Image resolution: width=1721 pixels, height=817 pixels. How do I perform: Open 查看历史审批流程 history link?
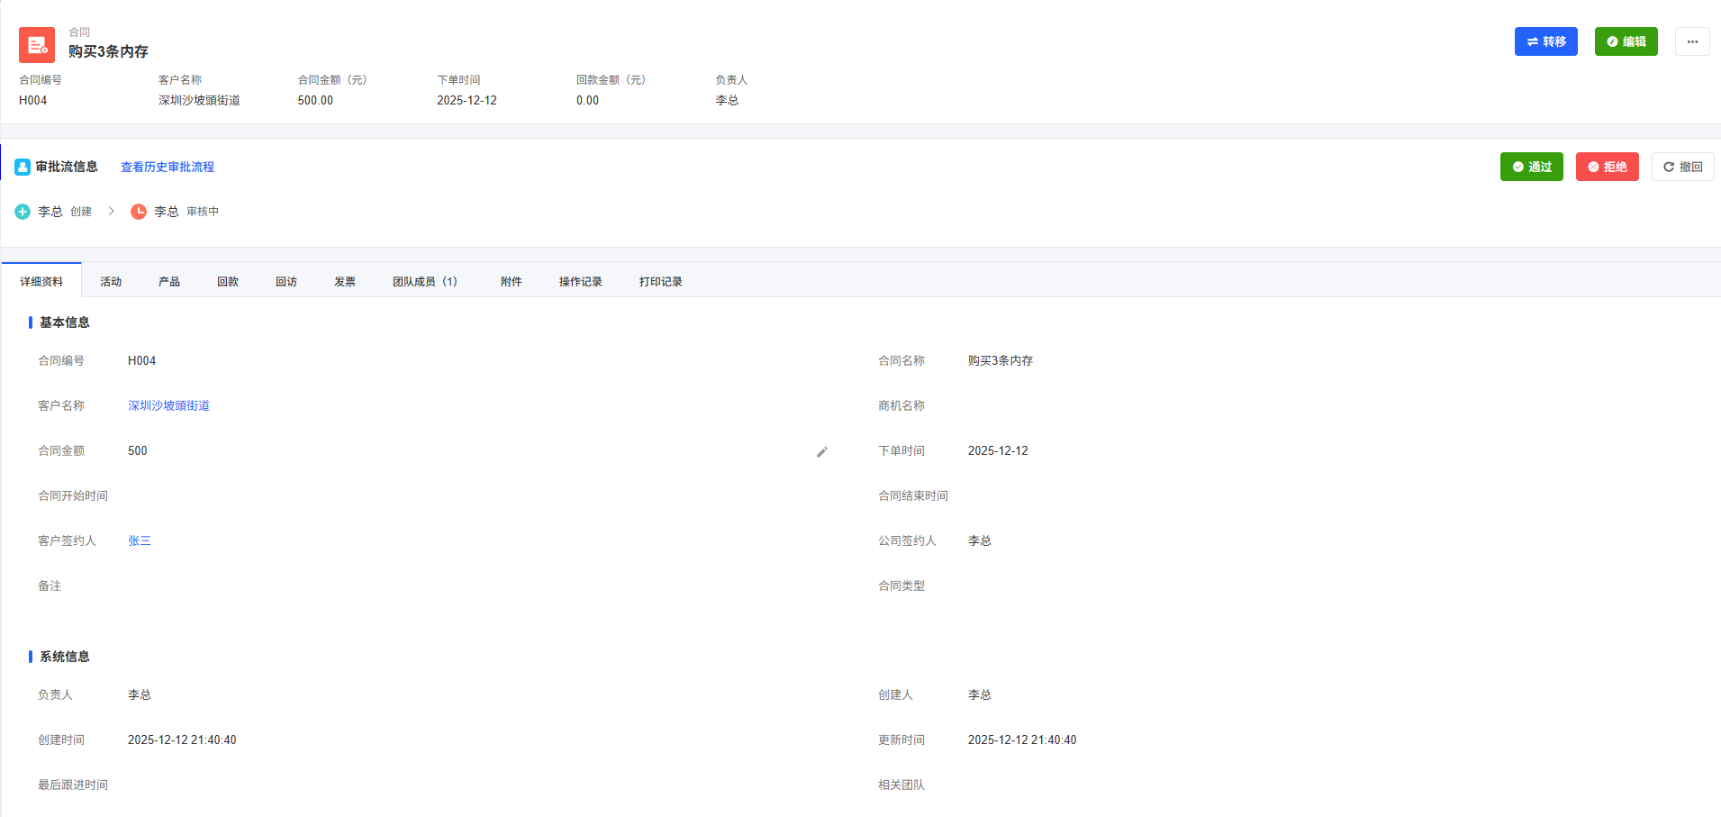pyautogui.click(x=168, y=167)
